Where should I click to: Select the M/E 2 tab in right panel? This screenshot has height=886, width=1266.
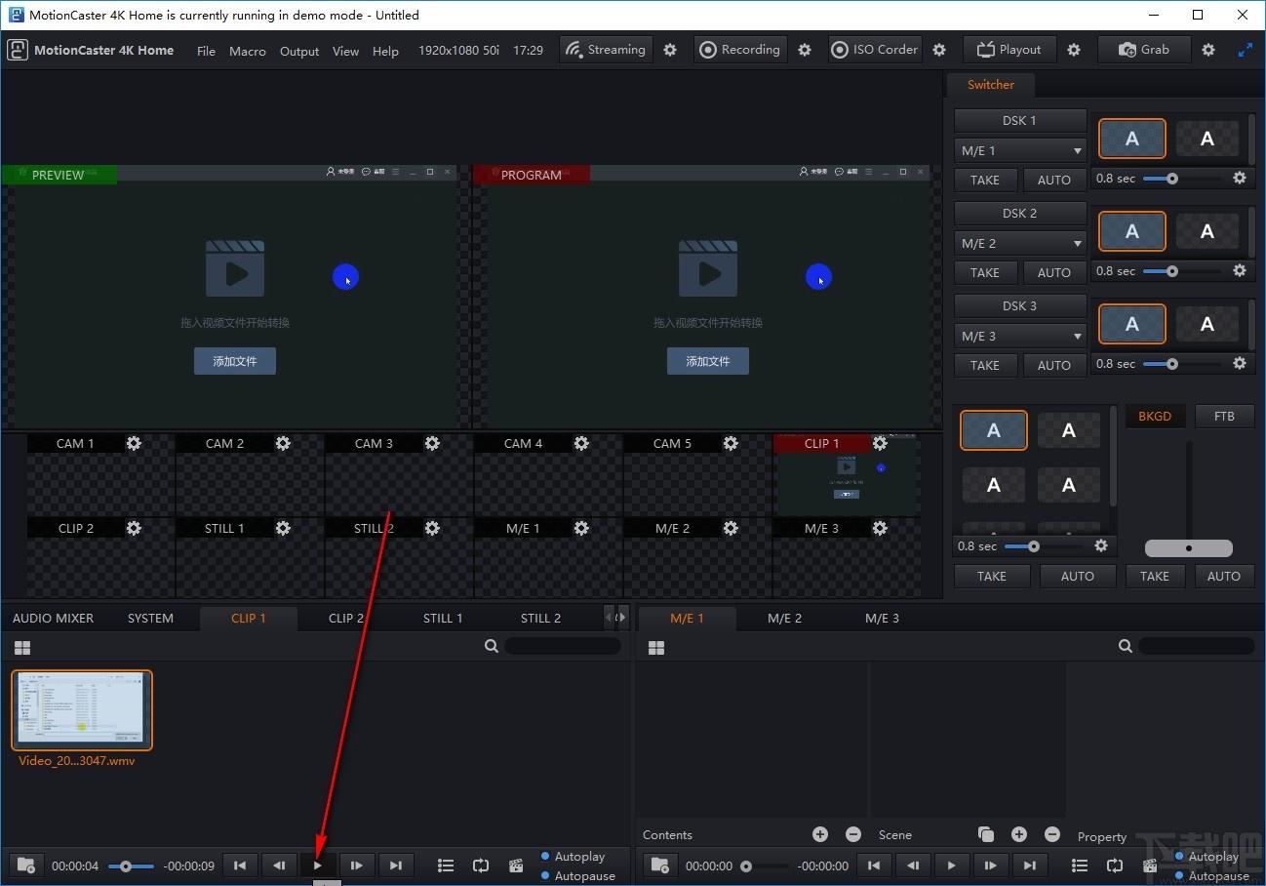[x=785, y=618]
